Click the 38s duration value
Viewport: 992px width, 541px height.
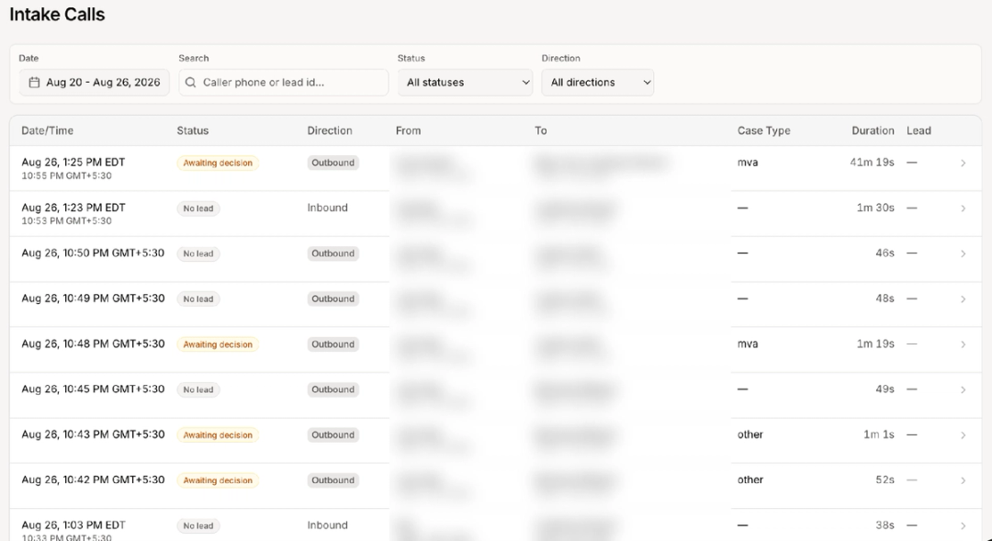pyautogui.click(x=885, y=525)
